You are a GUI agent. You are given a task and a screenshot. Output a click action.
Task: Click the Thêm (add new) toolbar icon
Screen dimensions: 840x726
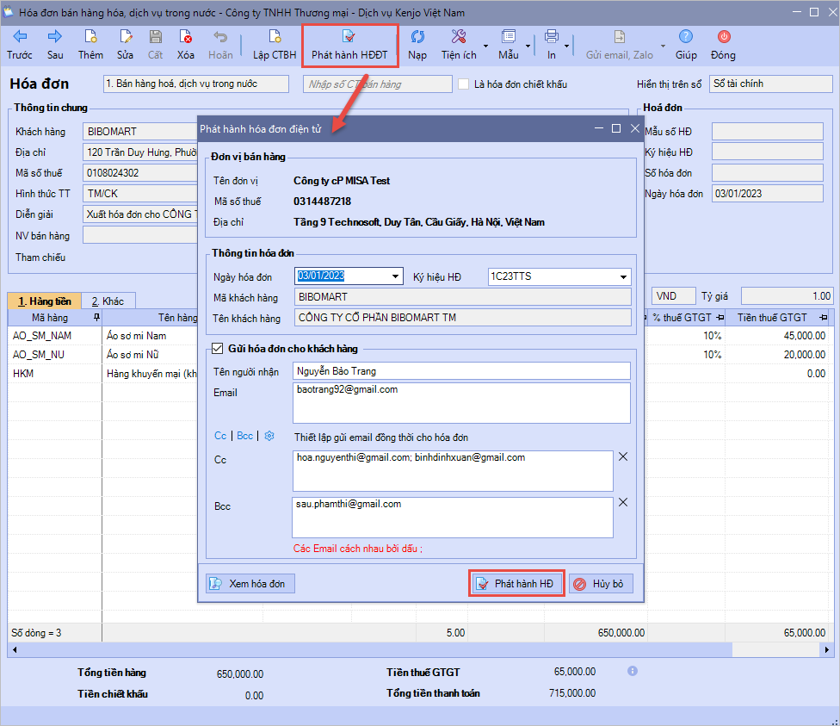[x=90, y=37]
